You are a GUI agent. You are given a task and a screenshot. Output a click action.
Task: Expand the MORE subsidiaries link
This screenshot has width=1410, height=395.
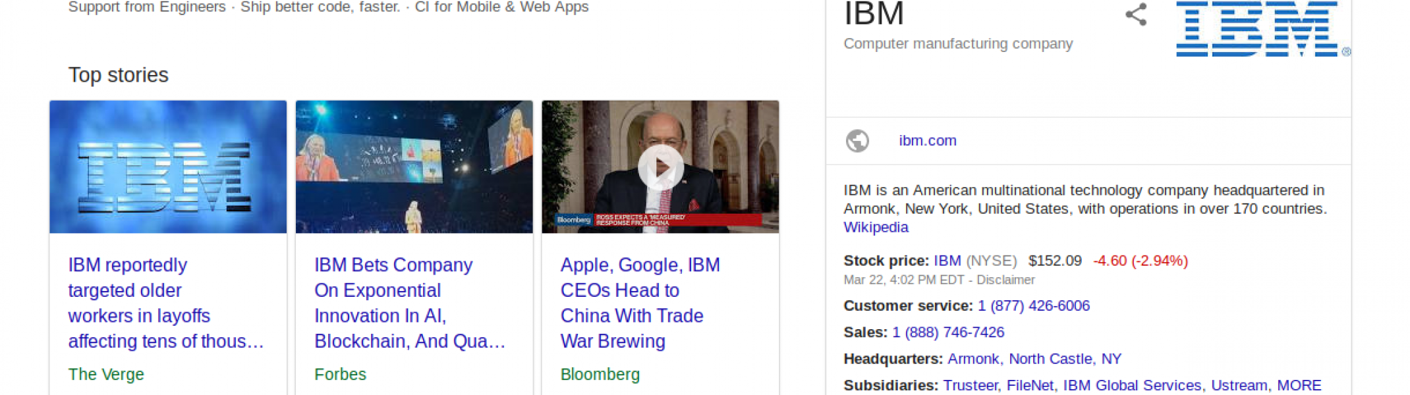[x=1299, y=385]
